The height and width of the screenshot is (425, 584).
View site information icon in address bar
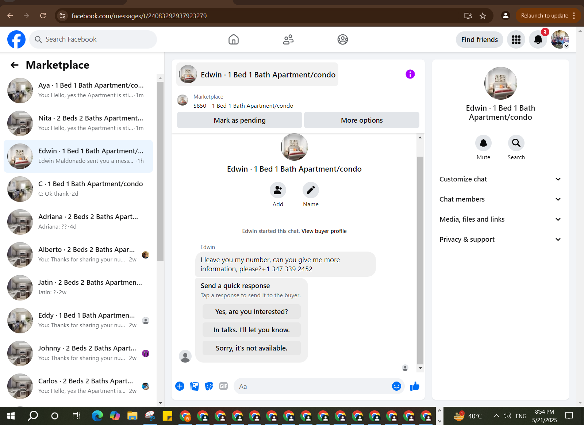(x=62, y=16)
